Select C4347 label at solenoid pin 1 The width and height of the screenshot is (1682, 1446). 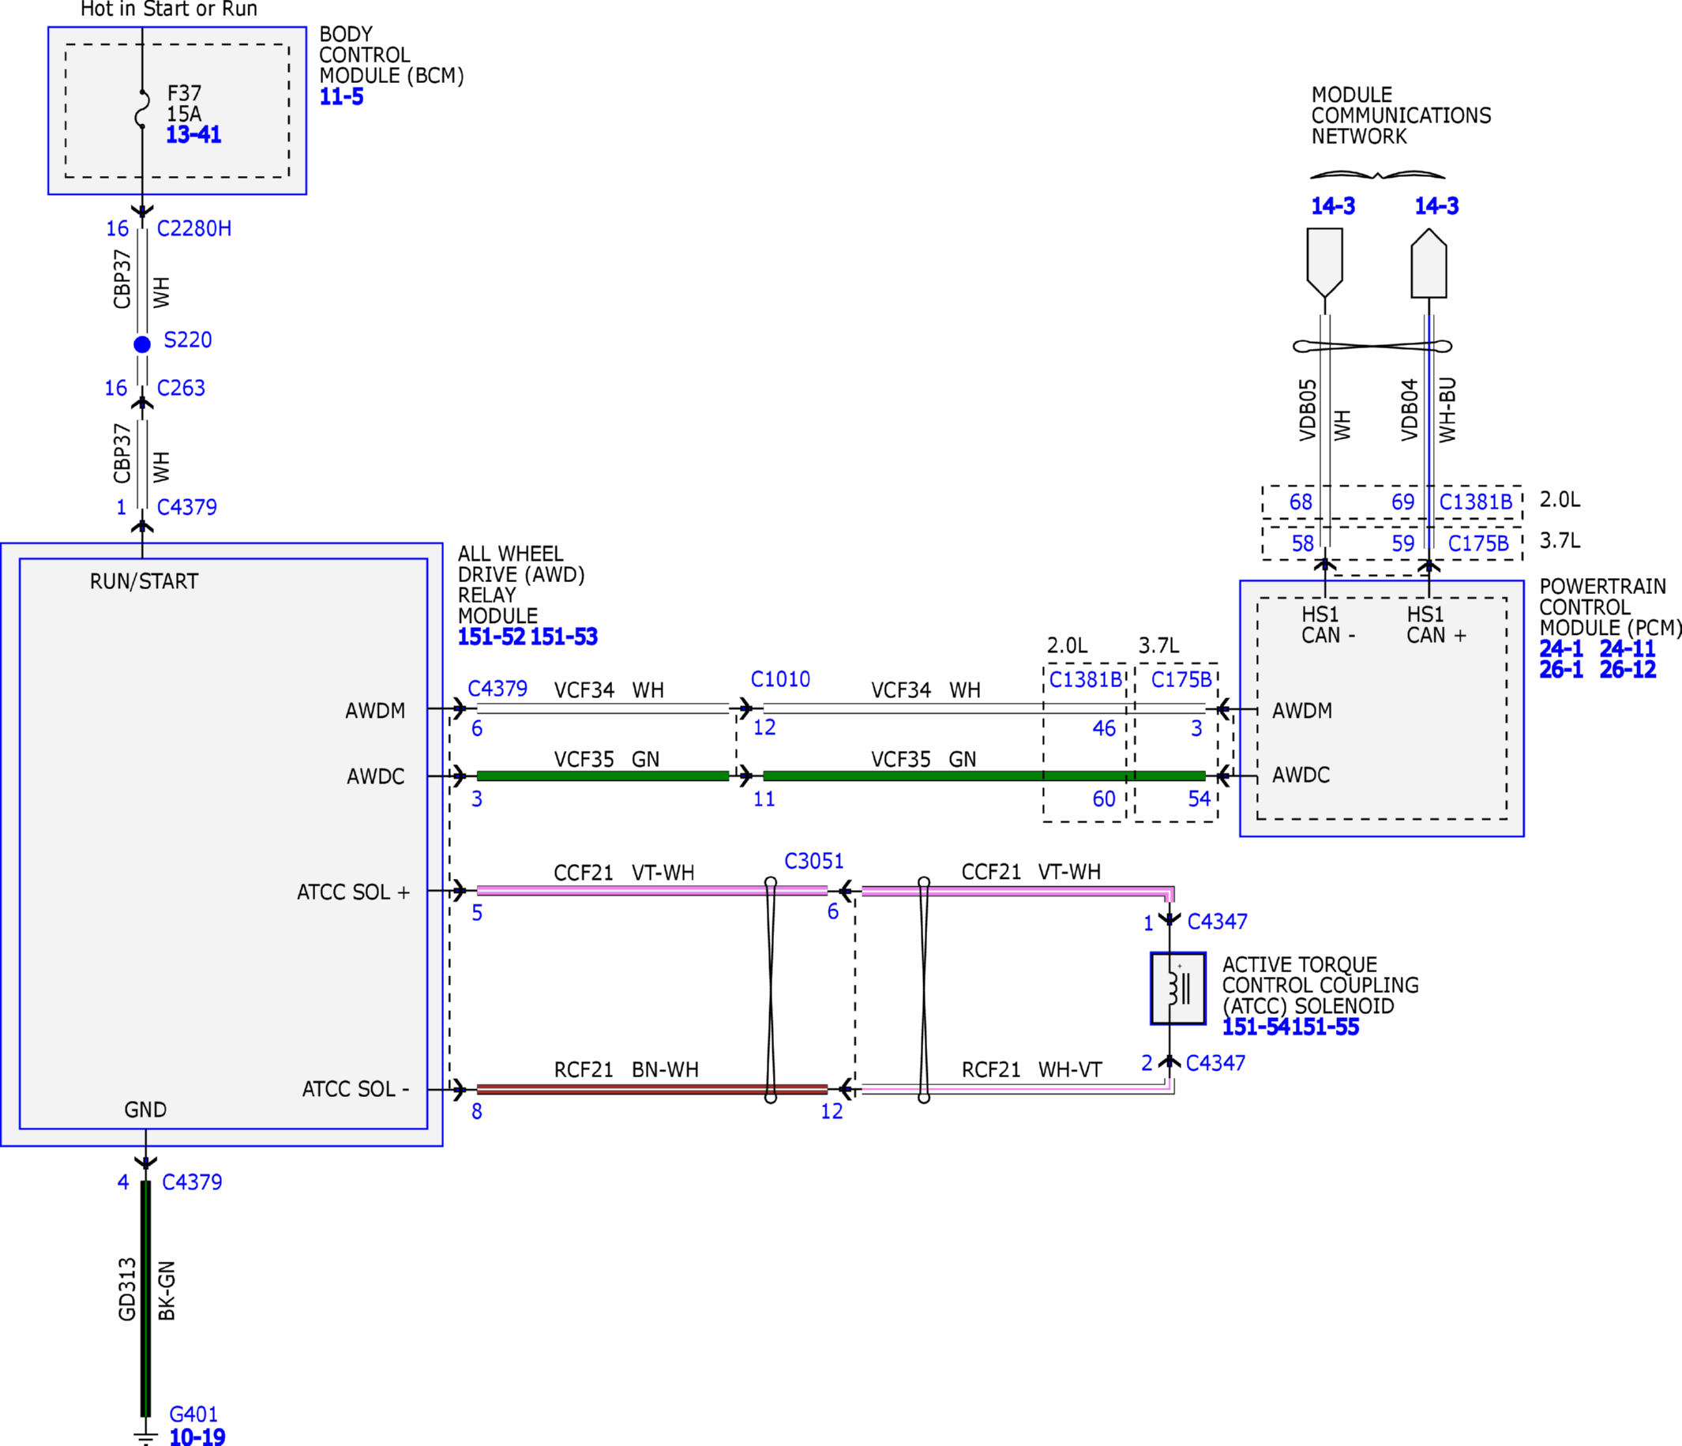point(1217,922)
